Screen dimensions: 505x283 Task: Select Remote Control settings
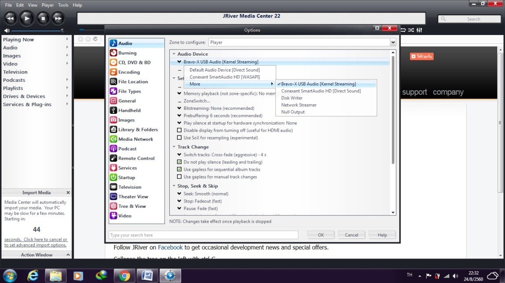(x=137, y=158)
